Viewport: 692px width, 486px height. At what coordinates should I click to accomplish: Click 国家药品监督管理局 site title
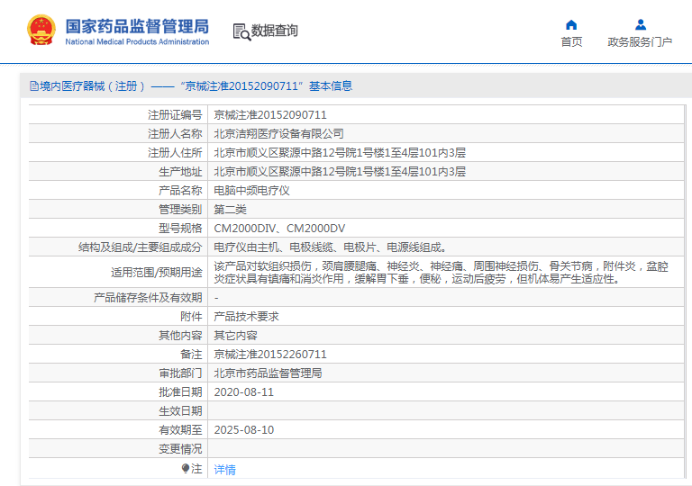[137, 26]
